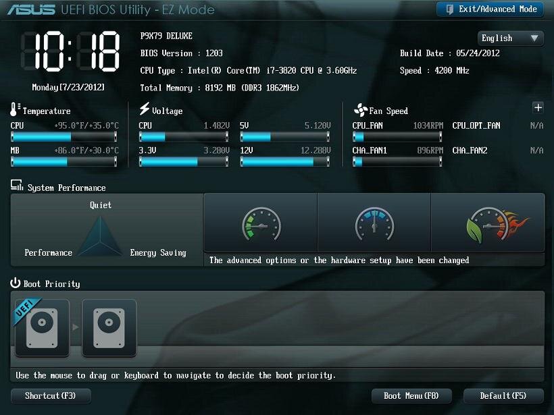Screen dimensions: 554x415
Task: Select the ASUS Optimal flame gauge mode
Action: coord(488,223)
